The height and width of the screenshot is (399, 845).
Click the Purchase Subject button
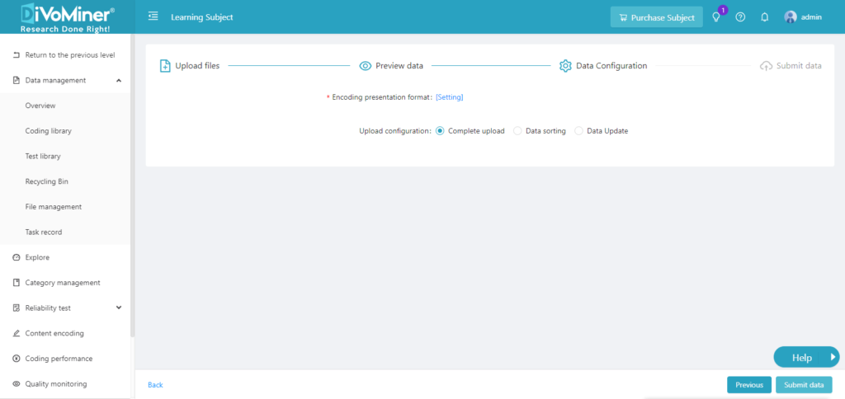(x=656, y=17)
